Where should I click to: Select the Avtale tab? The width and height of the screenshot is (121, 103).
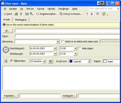pos(6,19)
